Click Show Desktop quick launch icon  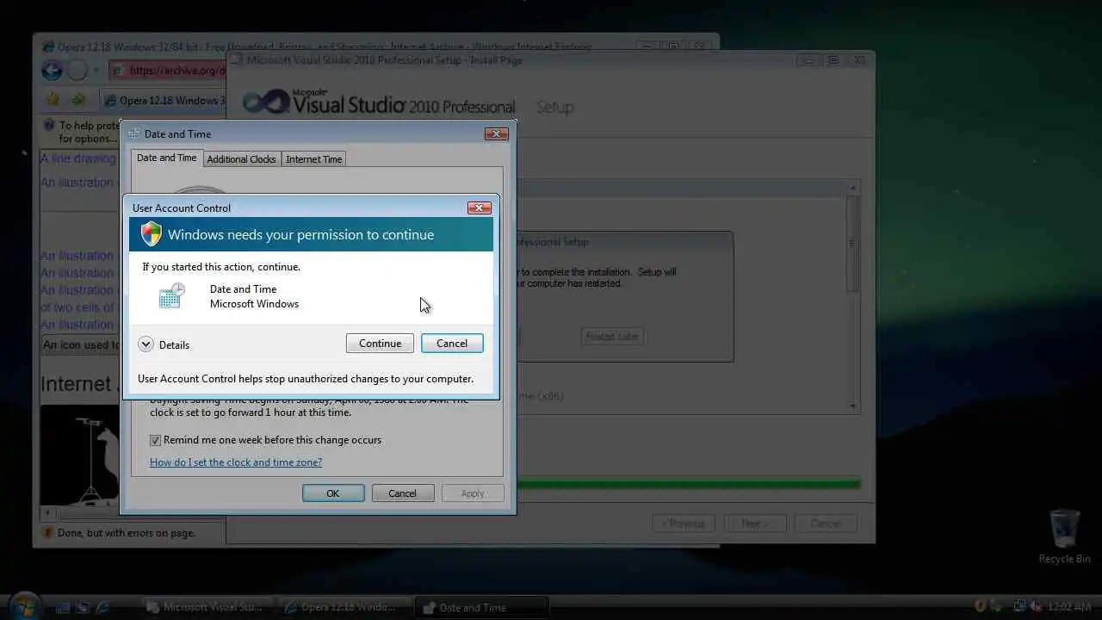coord(63,607)
